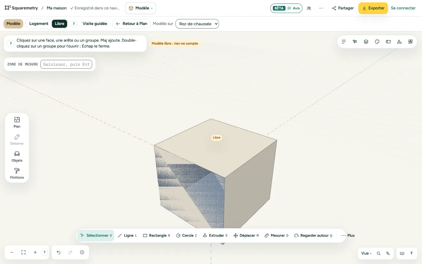
Task: Click the Exporter button
Action: [x=373, y=8]
